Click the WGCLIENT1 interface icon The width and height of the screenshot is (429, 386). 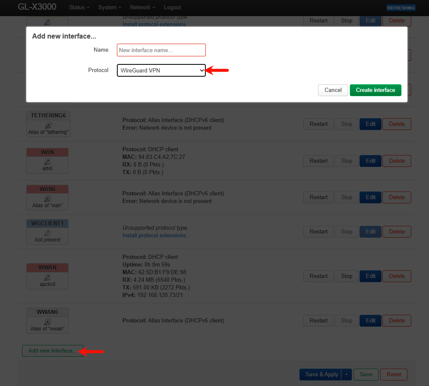[x=47, y=233]
